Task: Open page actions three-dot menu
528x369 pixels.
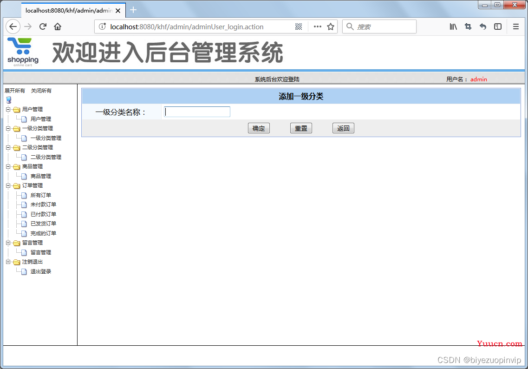Action: click(318, 26)
